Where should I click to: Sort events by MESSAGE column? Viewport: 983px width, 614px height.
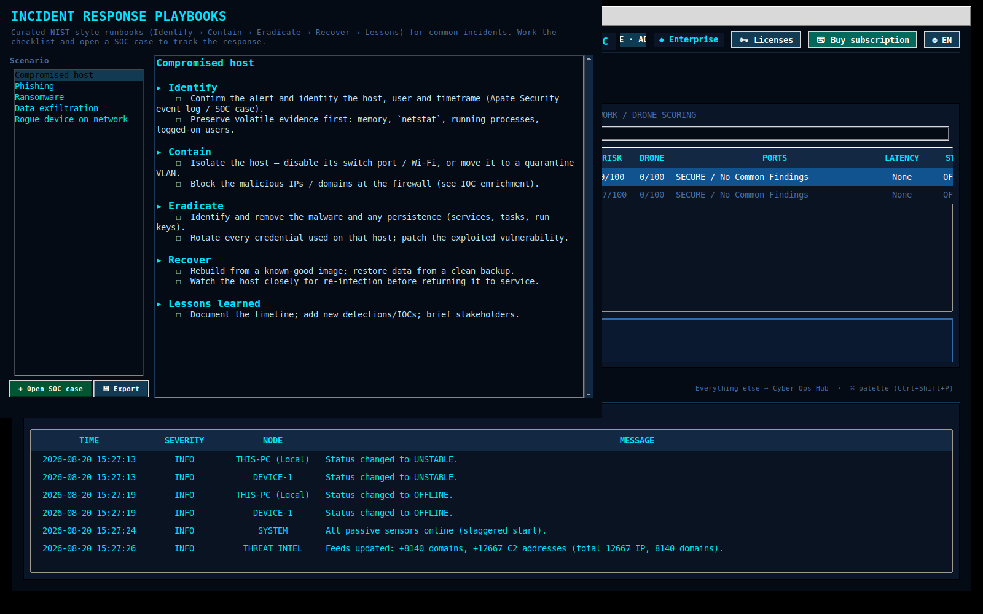[x=637, y=440]
